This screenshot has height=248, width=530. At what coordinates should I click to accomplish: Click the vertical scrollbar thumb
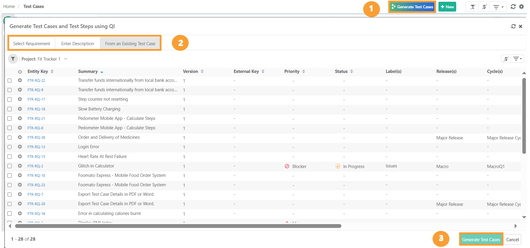pyautogui.click(x=524, y=116)
